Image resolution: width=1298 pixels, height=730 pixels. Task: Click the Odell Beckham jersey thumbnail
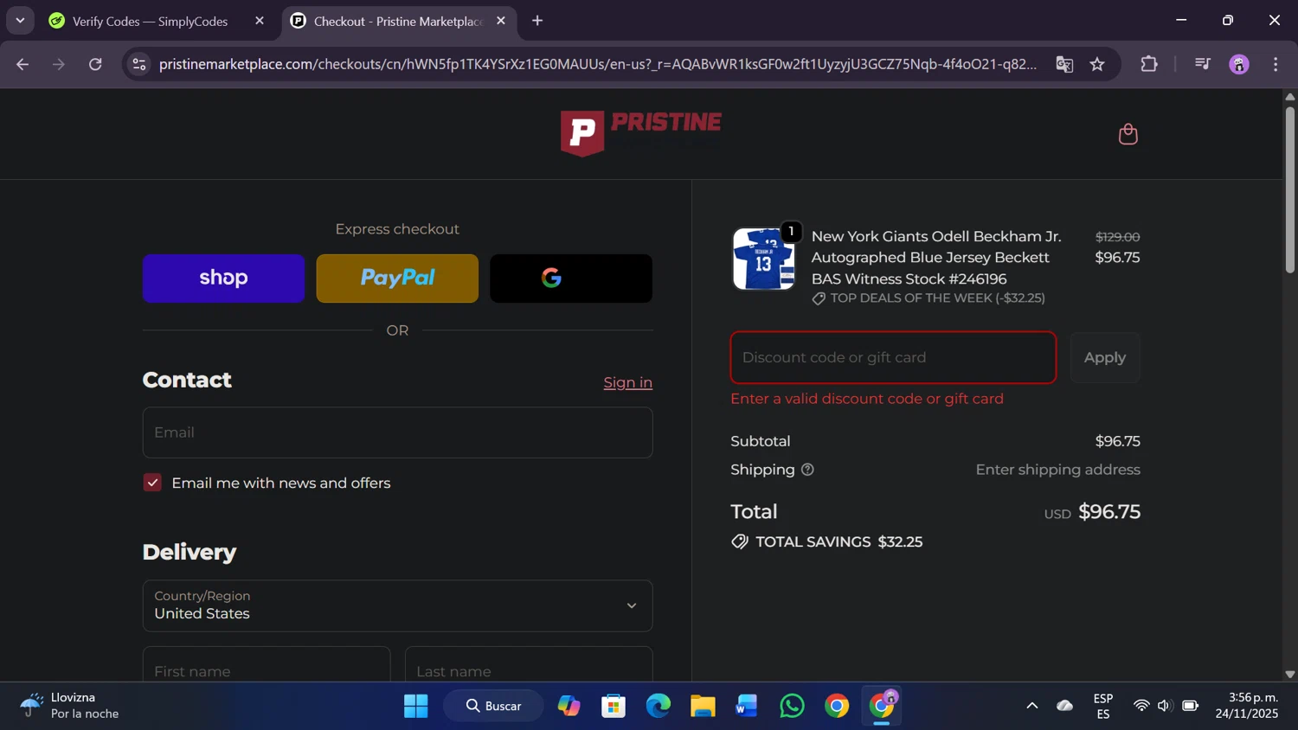click(x=763, y=259)
